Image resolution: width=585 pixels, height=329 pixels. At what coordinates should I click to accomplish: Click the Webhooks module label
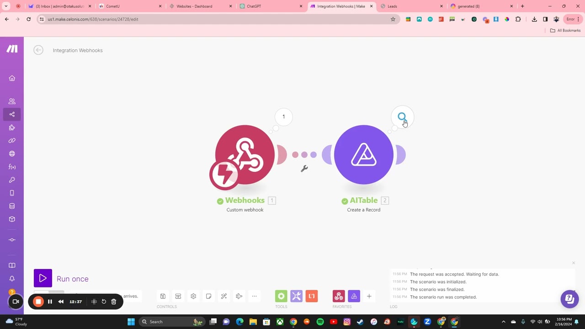point(245,200)
